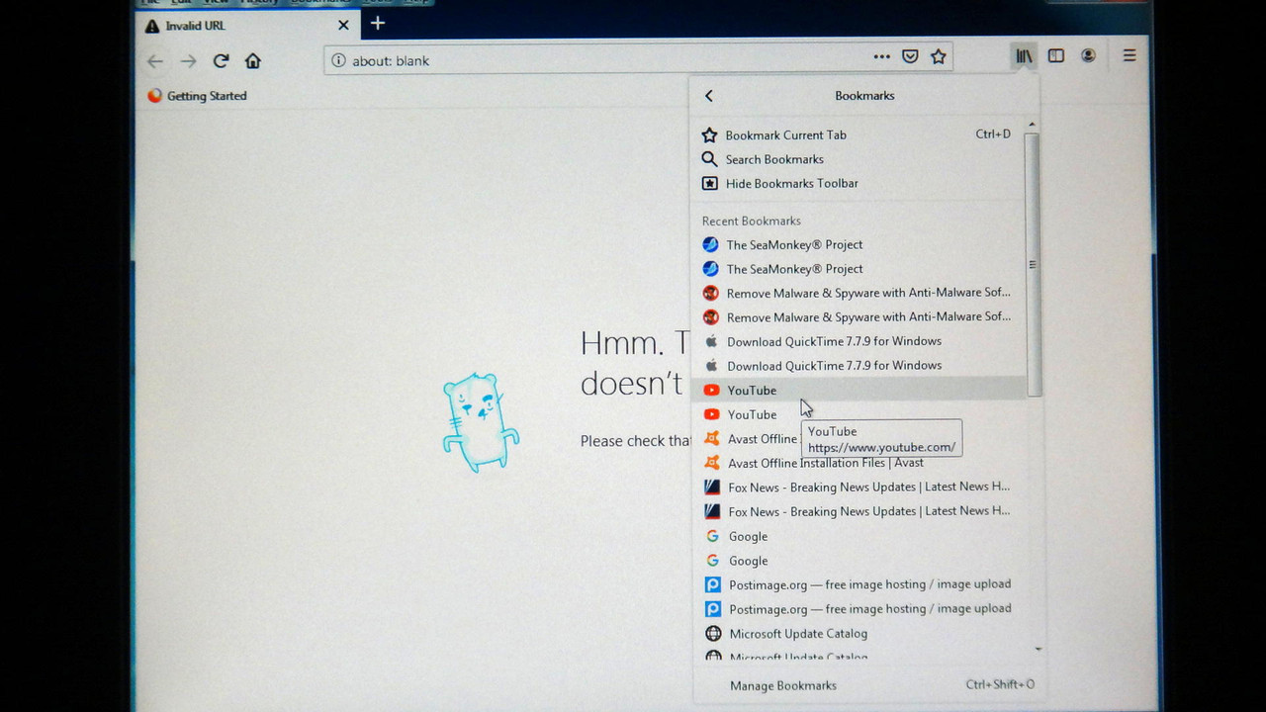Open first Postimage.org free image hosting bookmark
Viewport: 1266px width, 712px height.
[x=862, y=584]
